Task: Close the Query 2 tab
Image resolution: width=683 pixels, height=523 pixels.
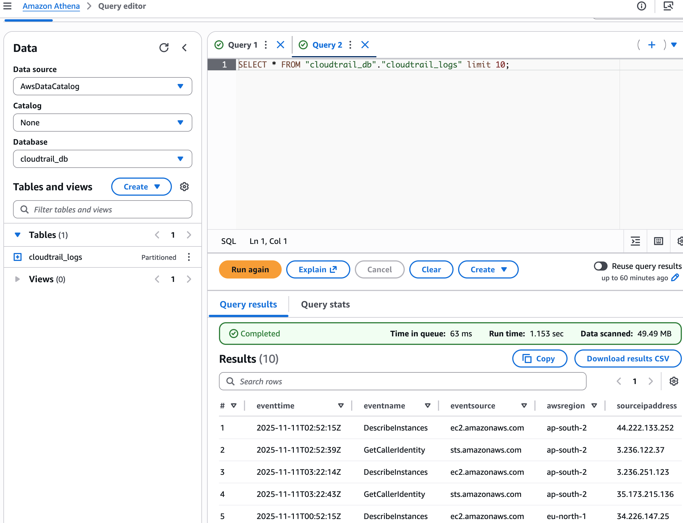Action: pyautogui.click(x=365, y=45)
